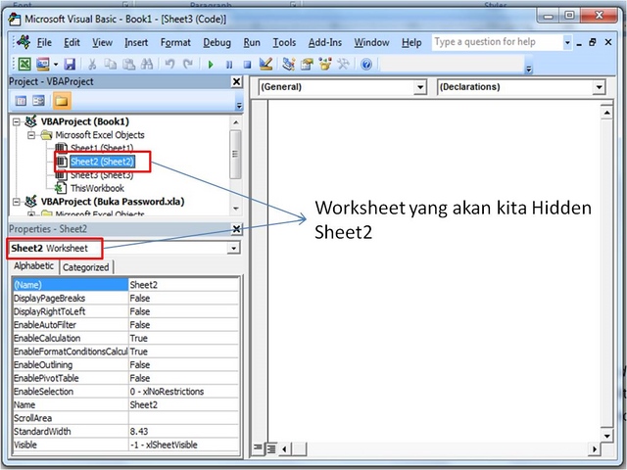Open Properties Window toolbar icon
The height and width of the screenshot is (470, 627).
point(307,64)
